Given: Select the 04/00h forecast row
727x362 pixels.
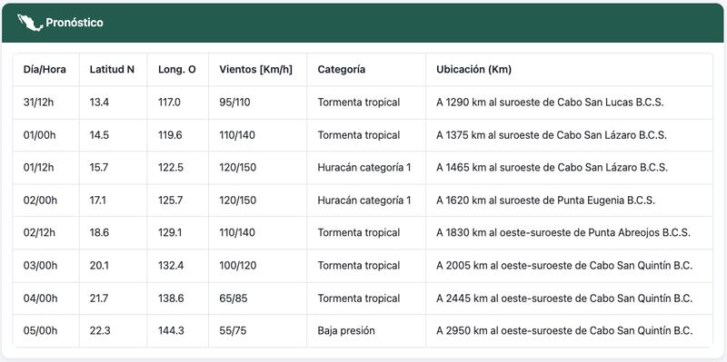Looking at the screenshot, I should click(363, 298).
